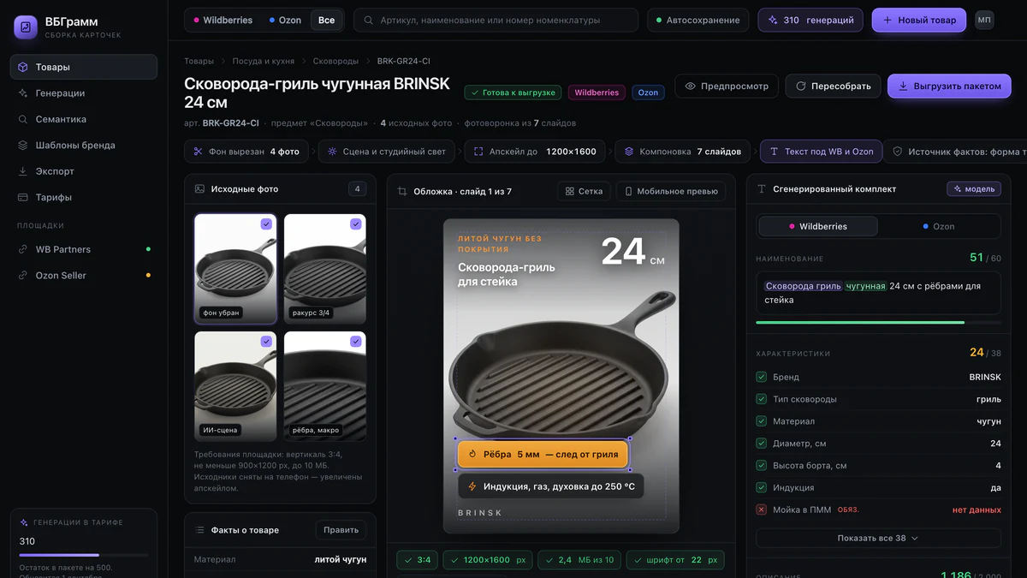The image size is (1027, 578).
Task: Click the stack icon on Компоновка step
Action: click(629, 152)
